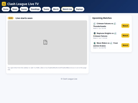Click the '© Clash League Live' footer
138x103 pixels.
[x=69, y=79]
